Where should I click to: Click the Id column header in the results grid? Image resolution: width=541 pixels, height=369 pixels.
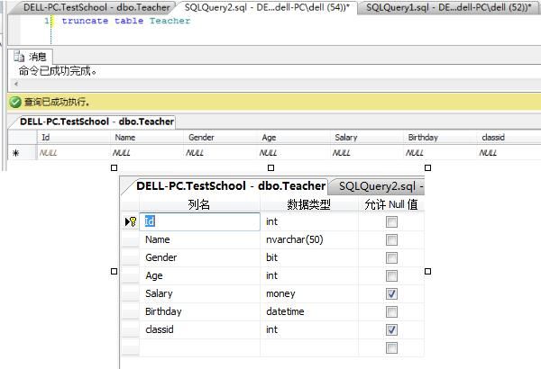tap(74, 138)
